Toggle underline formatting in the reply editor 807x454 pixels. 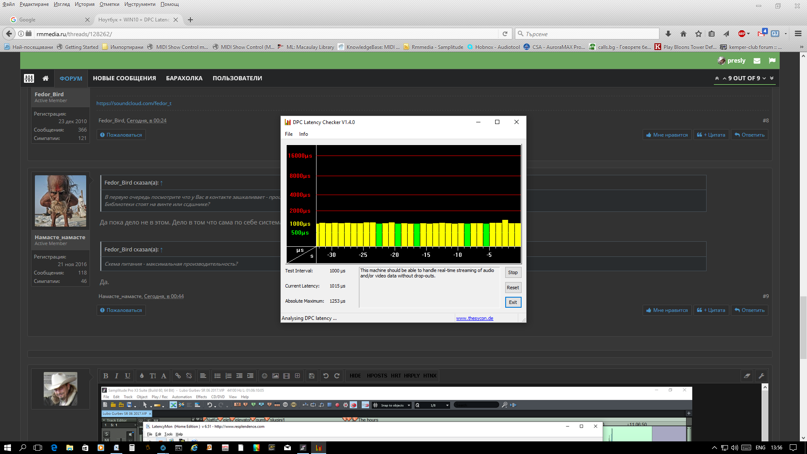(x=127, y=376)
